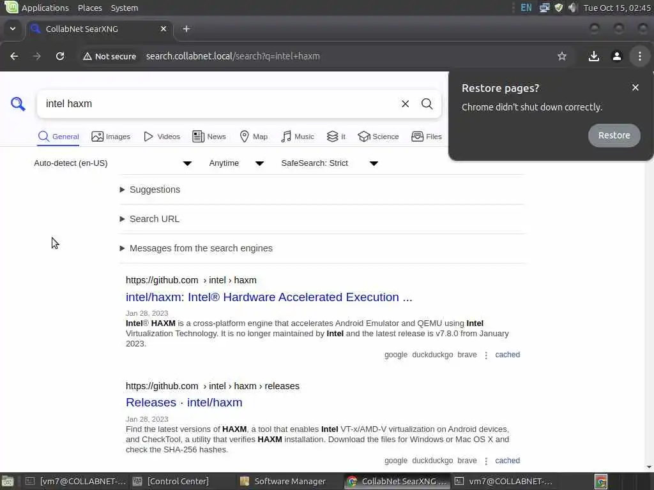Close the CollabNet SearXNG tab

point(163,29)
